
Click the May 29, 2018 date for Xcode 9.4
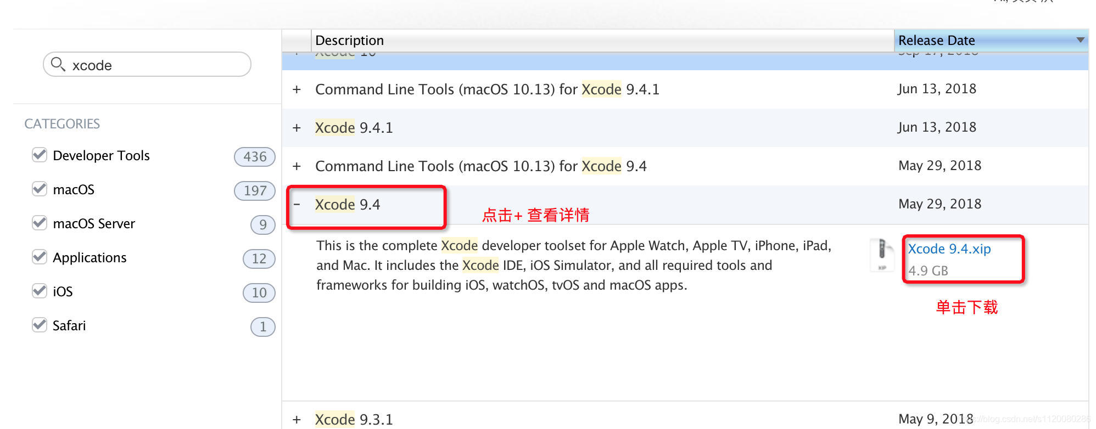[x=940, y=204]
